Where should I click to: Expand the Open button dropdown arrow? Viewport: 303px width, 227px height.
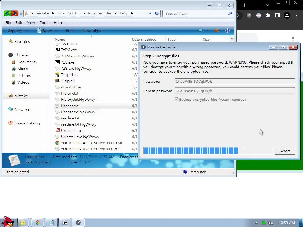pos(56,30)
